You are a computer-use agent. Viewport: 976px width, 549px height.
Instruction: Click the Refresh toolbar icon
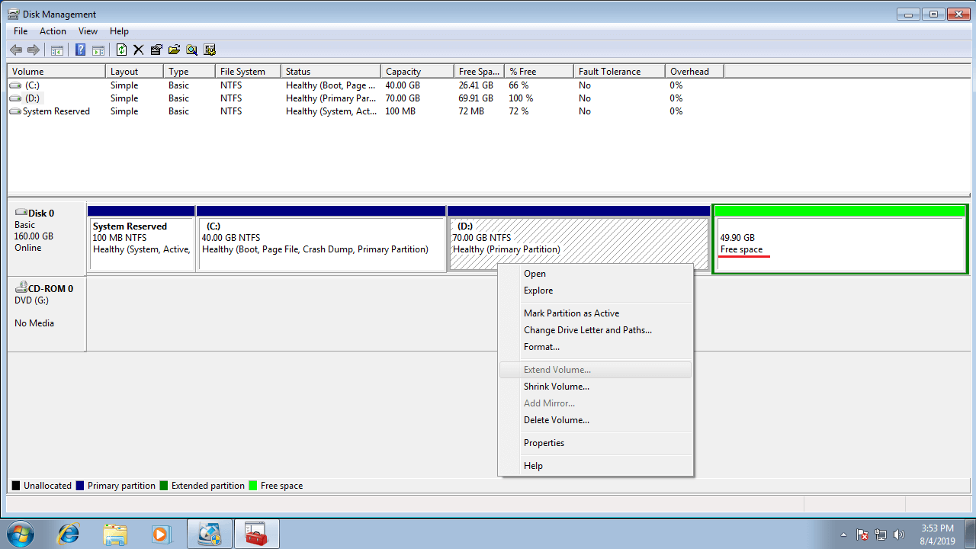point(121,50)
